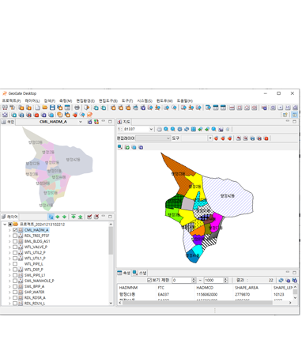Click the save (floppy disk) toolbar icon
The image size is (302, 340).
52,108
